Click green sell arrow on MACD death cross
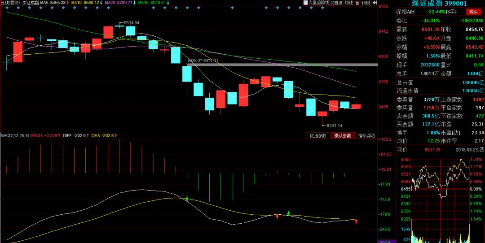485x243 pixels. [x=187, y=198]
